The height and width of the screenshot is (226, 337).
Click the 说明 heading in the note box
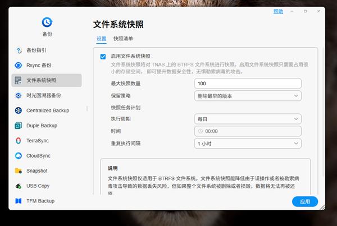tap(113, 168)
